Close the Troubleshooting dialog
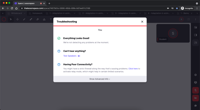The image size is (200, 110). pos(142,22)
